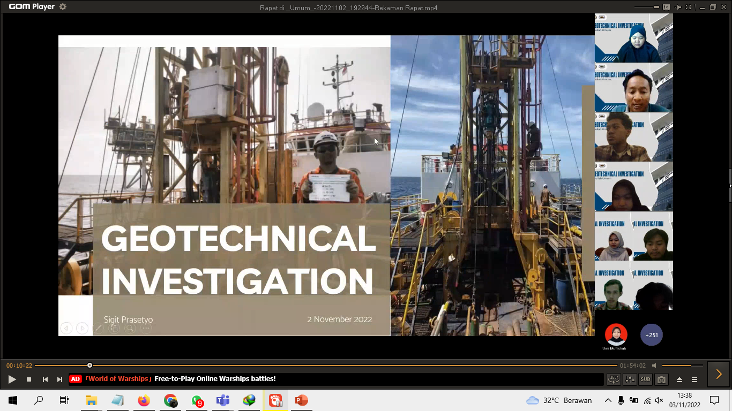Set video to 1:1 original size
The height and width of the screenshot is (411, 732).
click(x=667, y=7)
